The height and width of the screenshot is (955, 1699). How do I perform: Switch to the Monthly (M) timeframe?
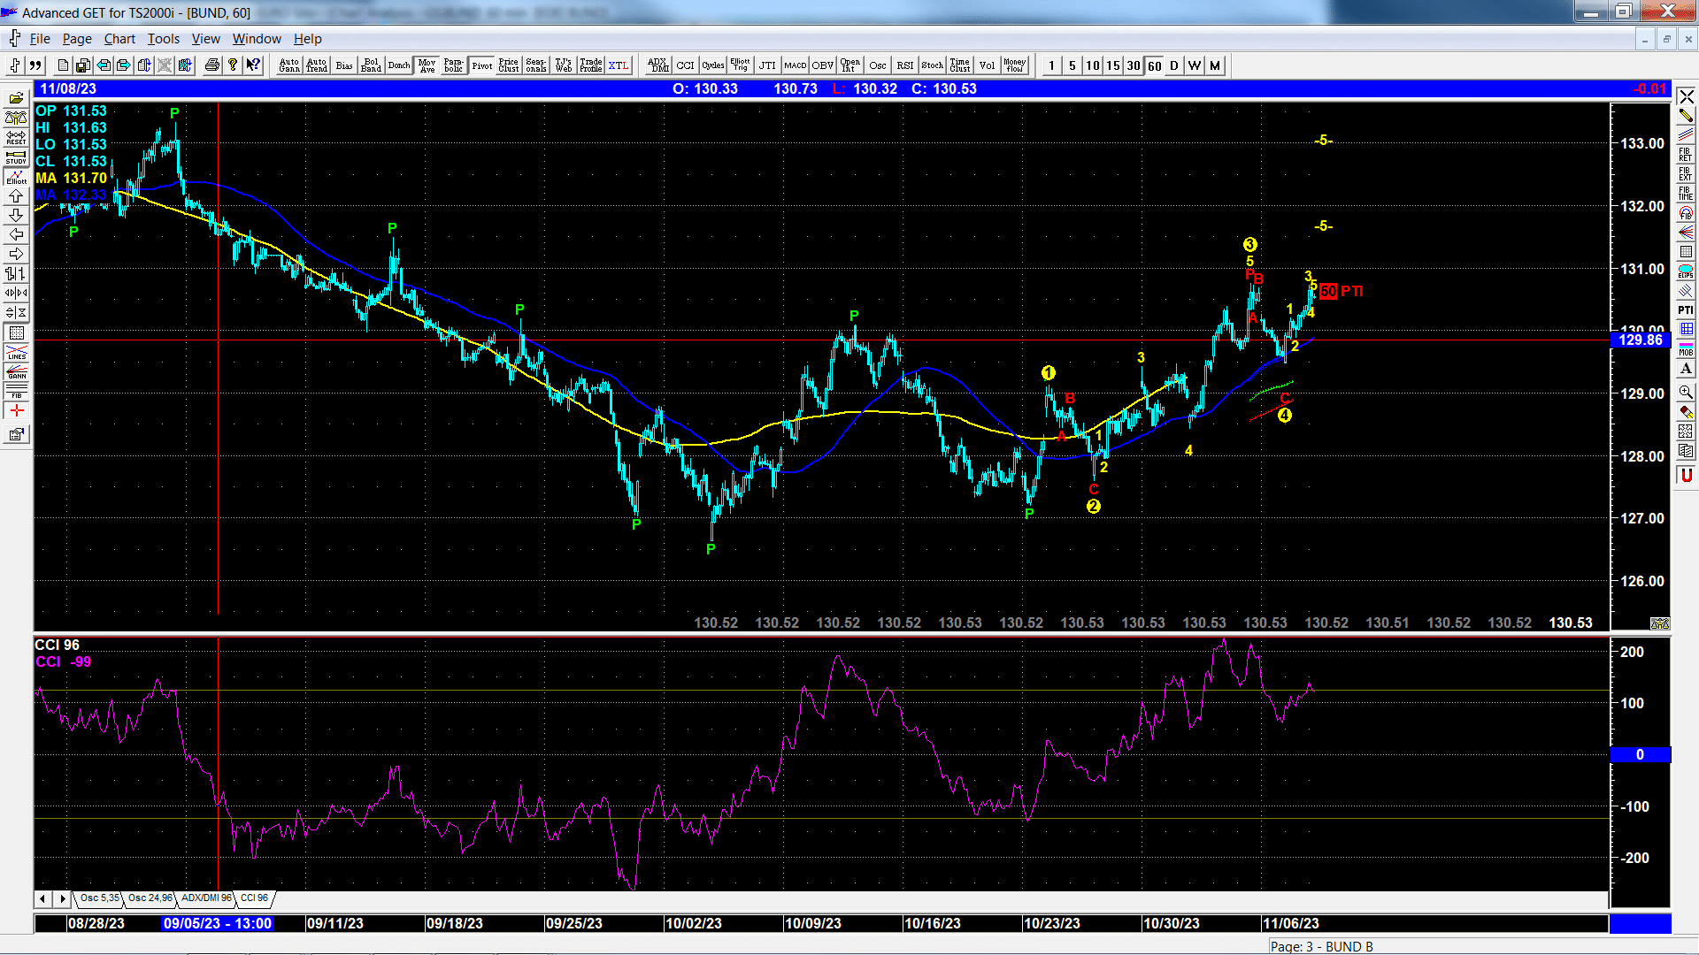point(1215,65)
